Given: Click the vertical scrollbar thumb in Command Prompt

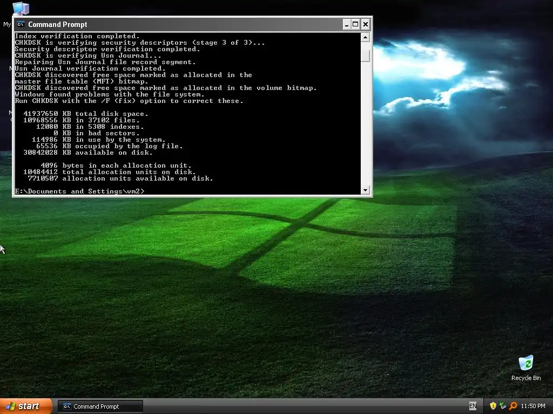Looking at the screenshot, I should coord(366,56).
